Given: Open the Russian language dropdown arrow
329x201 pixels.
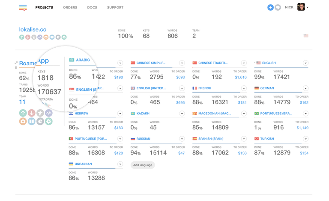Looking at the screenshot, I should [x=182, y=139].
